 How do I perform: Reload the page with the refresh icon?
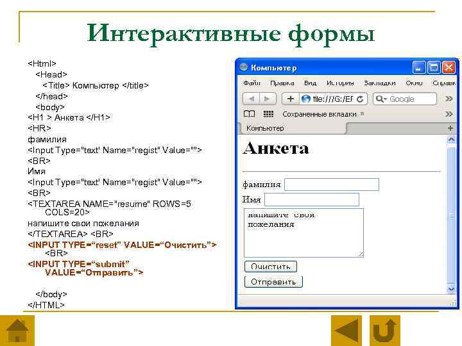pyautogui.click(x=360, y=99)
